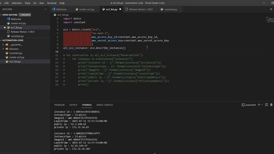Open the View menu
Image resolution: width=274 pixels, height=154 pixels.
coord(27,3)
